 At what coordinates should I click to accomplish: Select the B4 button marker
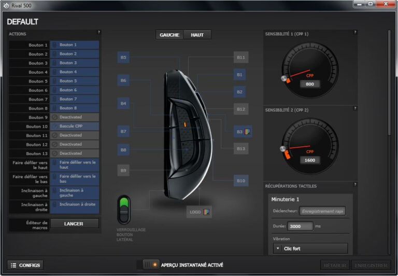[x=123, y=103]
